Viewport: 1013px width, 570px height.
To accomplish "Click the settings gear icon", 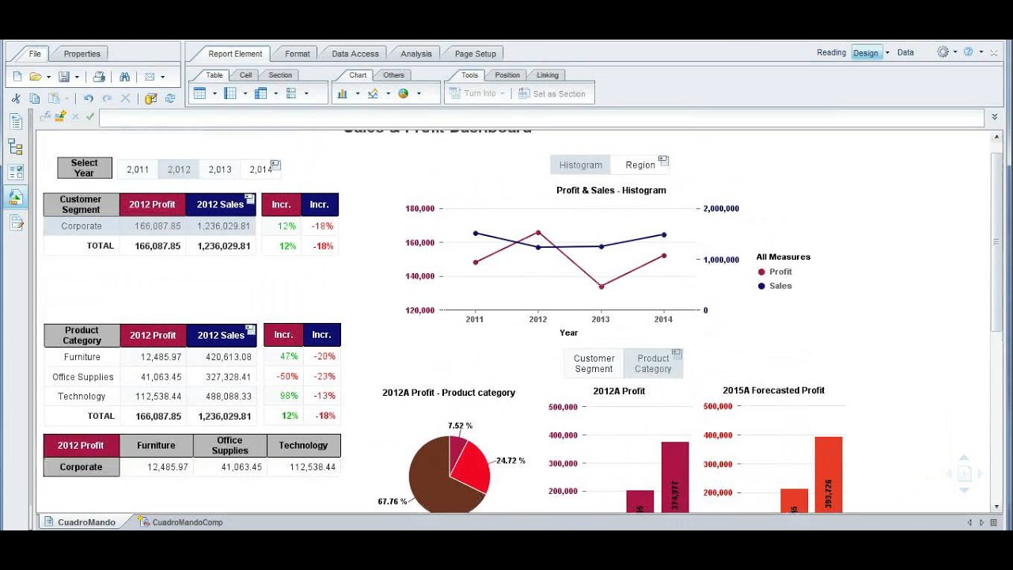I will click(943, 52).
